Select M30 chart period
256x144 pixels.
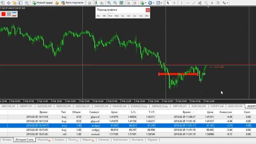pyautogui.click(x=116, y=16)
